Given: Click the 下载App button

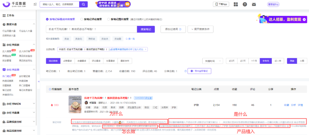Looking at the screenshot, I should pos(221,4).
